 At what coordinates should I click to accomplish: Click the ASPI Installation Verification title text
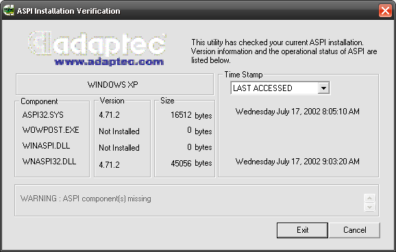(x=69, y=11)
